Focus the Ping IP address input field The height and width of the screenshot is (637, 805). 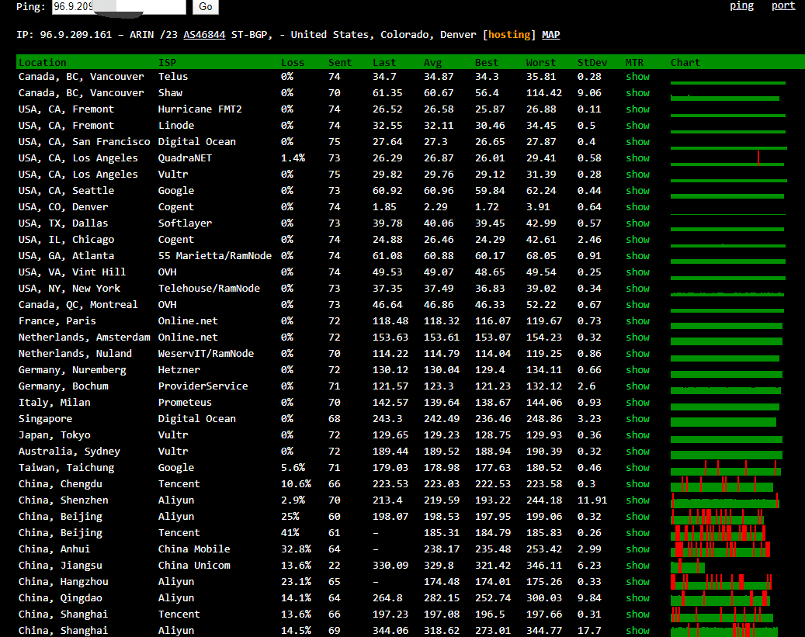pos(119,6)
